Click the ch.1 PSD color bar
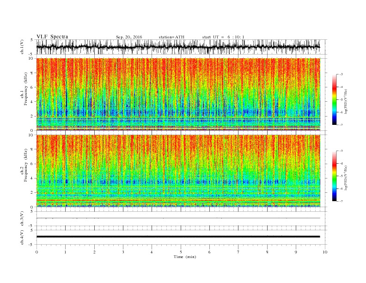 (x=334, y=99)
